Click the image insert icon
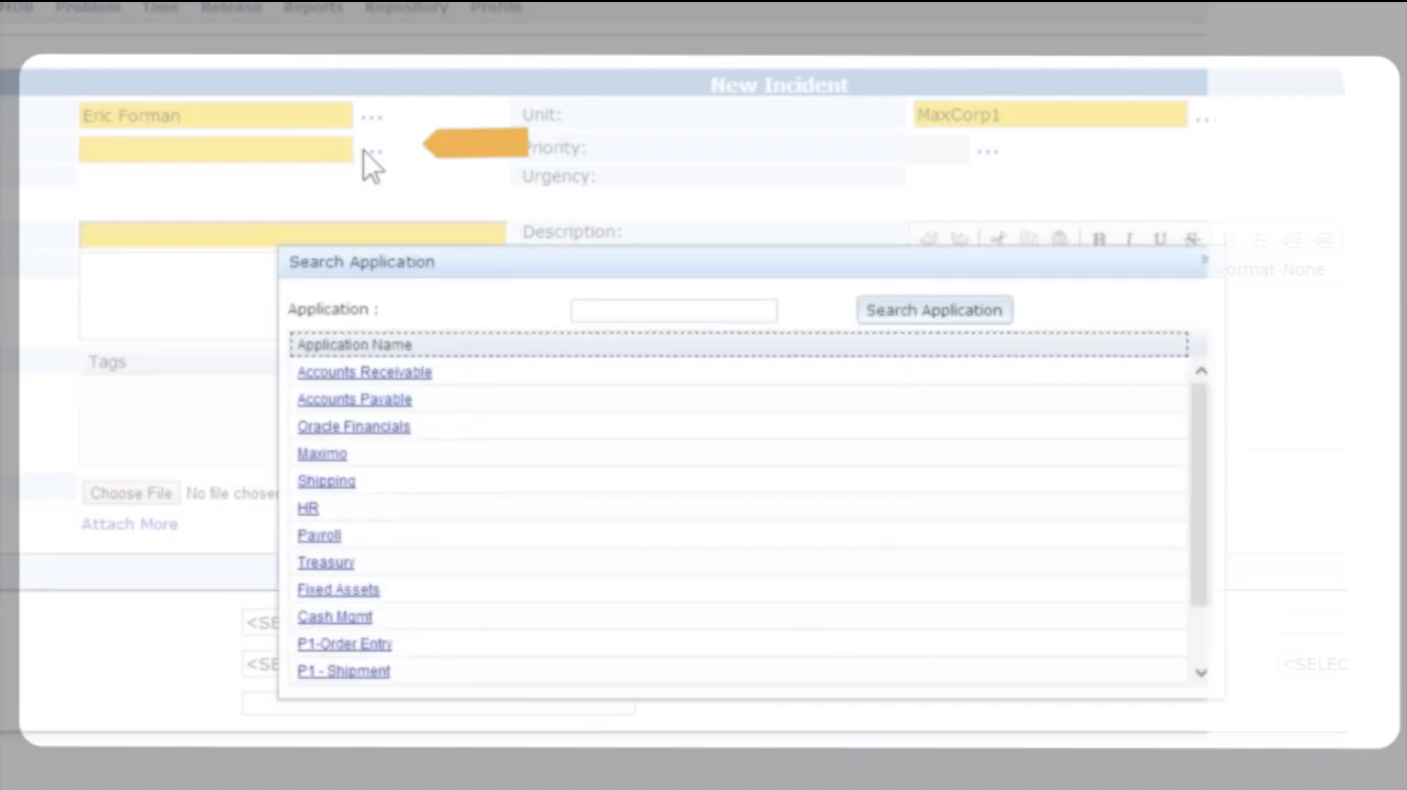The width and height of the screenshot is (1407, 790). (1059, 240)
